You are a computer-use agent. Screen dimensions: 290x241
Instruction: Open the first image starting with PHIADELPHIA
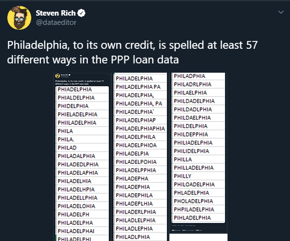(x=82, y=157)
